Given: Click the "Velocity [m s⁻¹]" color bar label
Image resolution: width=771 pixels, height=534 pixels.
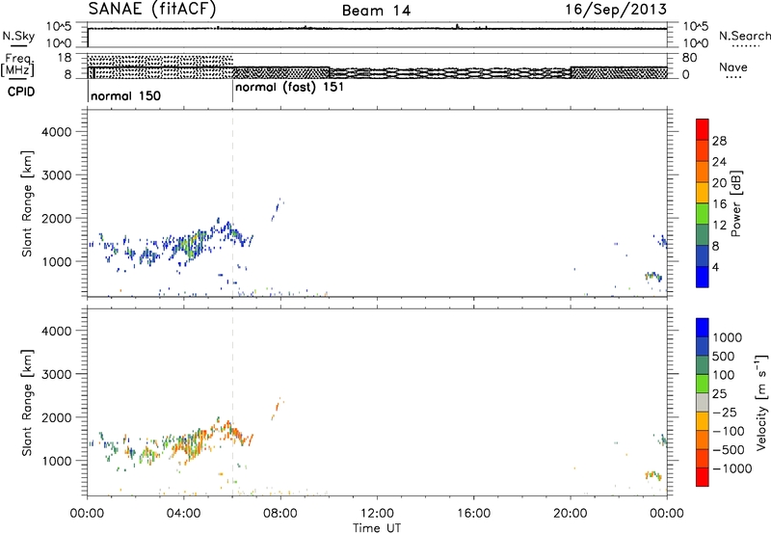Looking at the screenshot, I should click(761, 402).
